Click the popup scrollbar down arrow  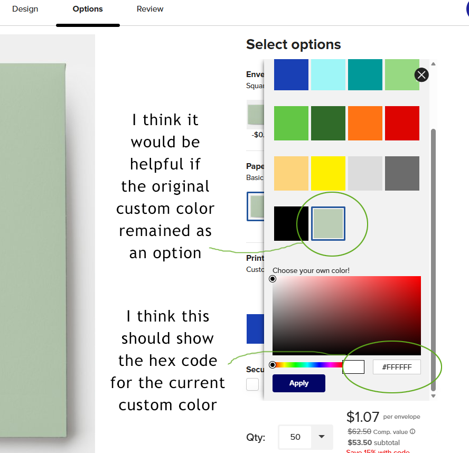coord(433,396)
